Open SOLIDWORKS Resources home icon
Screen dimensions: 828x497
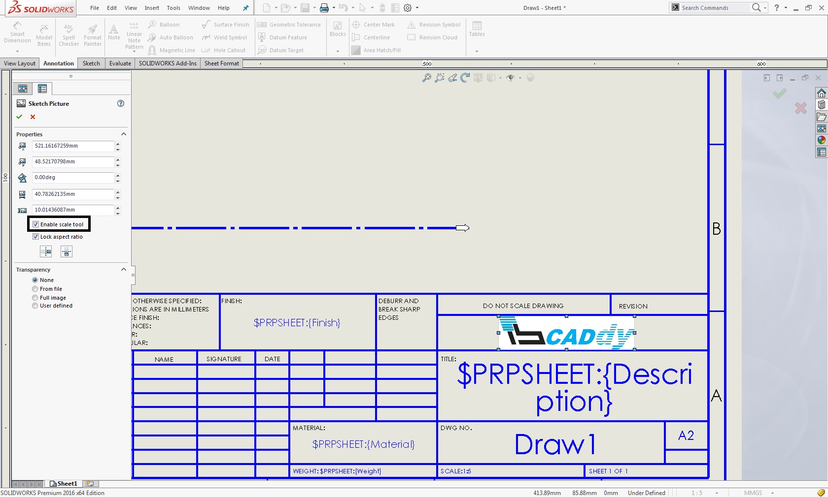[x=821, y=93]
